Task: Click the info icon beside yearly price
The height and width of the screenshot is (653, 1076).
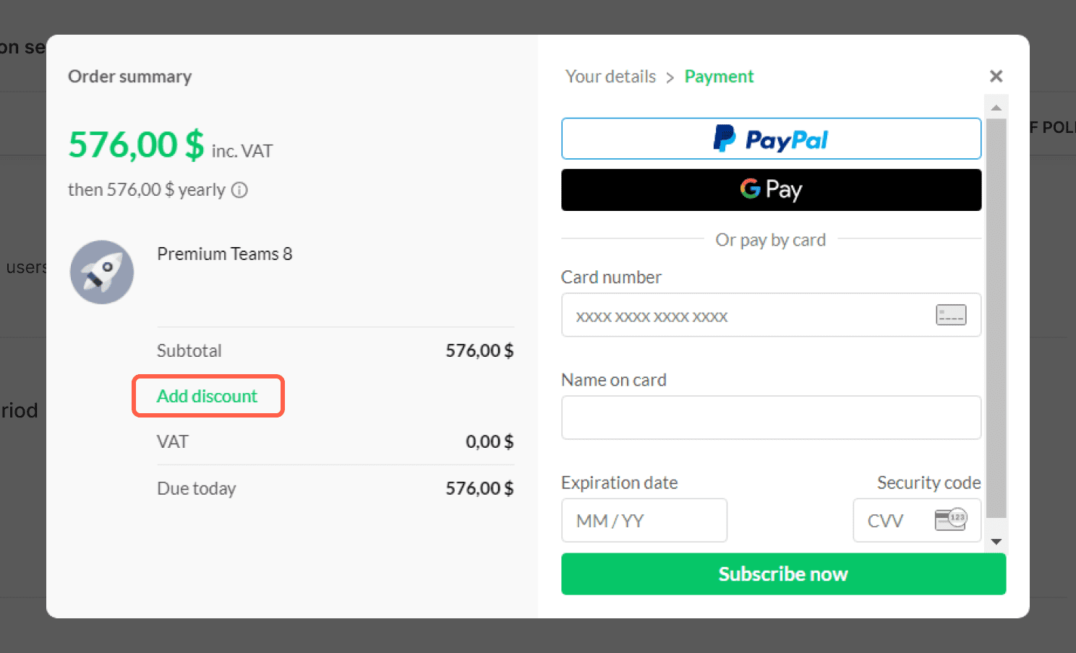Action: coord(239,190)
